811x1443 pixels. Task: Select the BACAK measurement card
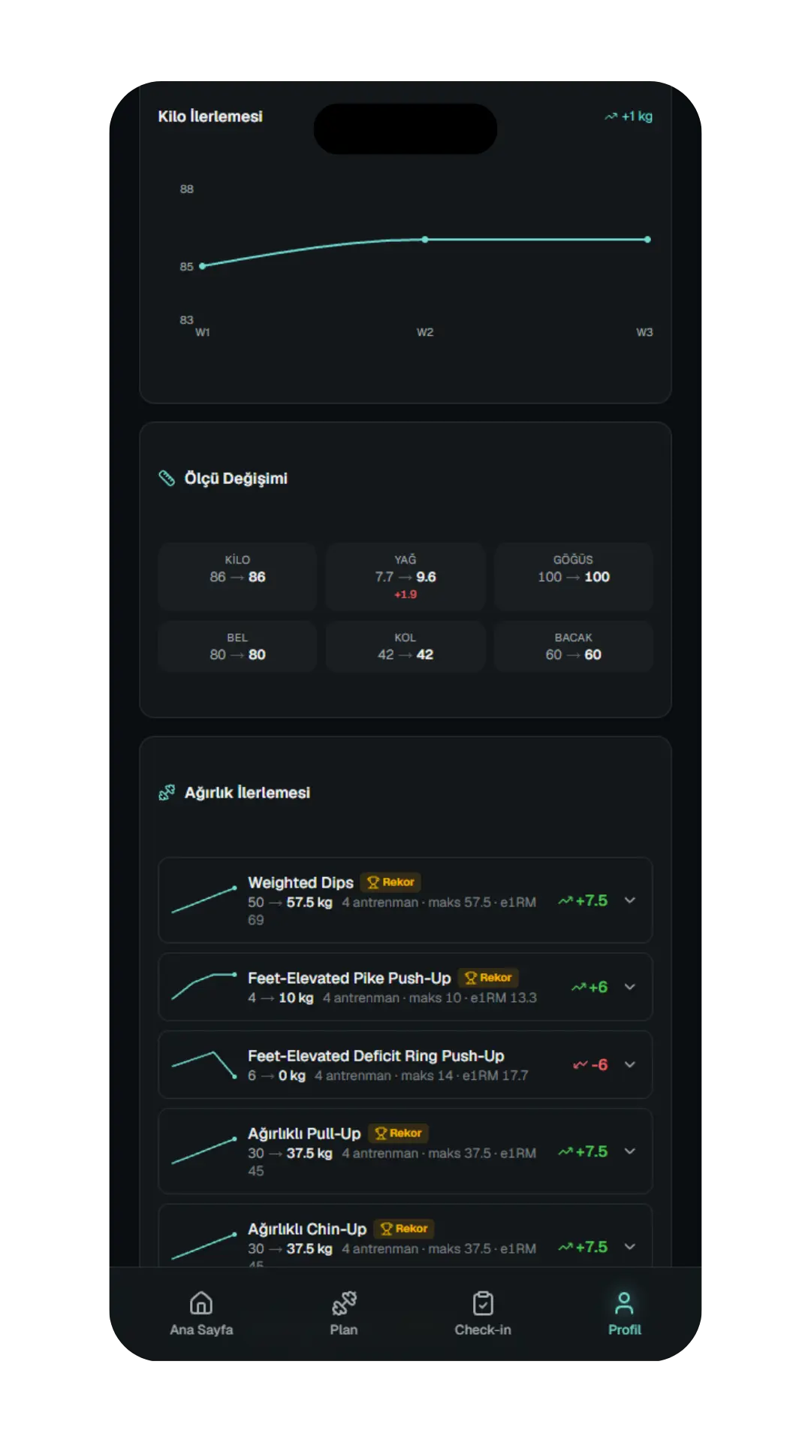click(574, 646)
